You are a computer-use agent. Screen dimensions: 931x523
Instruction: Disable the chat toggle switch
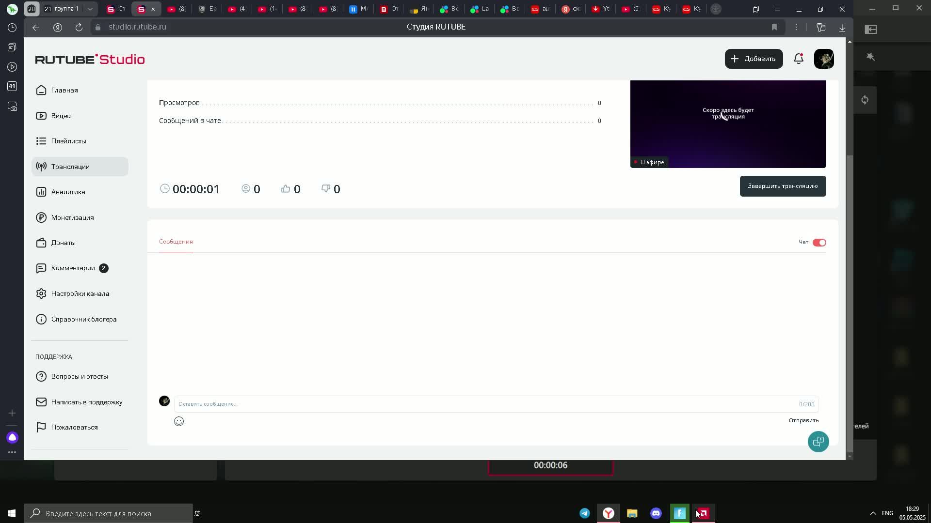pyautogui.click(x=819, y=243)
